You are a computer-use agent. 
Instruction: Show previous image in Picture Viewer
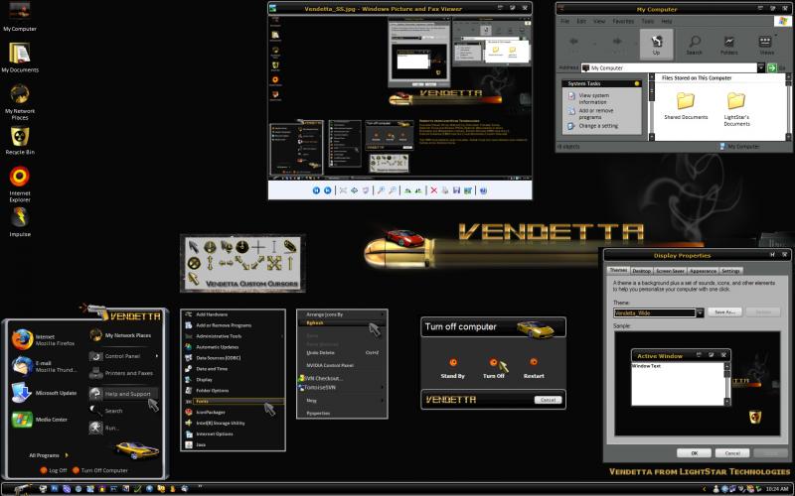click(x=316, y=190)
